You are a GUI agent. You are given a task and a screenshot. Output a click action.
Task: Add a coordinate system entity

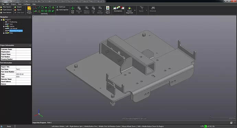coord(35,8)
